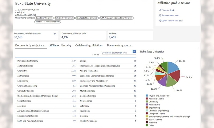Click Physics and Astronomy legend swatch
Viewport: 214px width, 128px height.
(x=147, y=96)
